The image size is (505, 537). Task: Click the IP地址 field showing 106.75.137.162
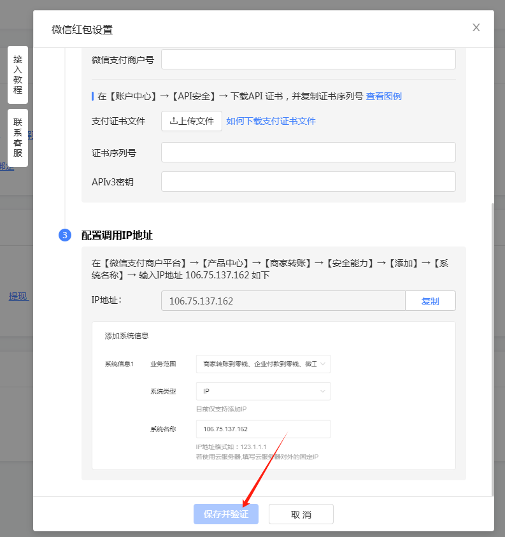point(283,301)
